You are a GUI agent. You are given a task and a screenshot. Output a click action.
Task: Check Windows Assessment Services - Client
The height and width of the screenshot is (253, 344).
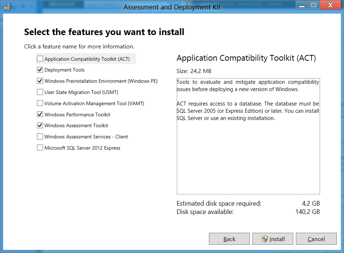tap(40, 137)
